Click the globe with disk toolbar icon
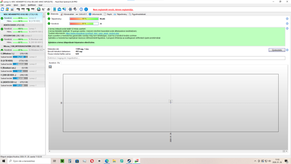The width and height of the screenshot is (291, 164). point(39,9)
